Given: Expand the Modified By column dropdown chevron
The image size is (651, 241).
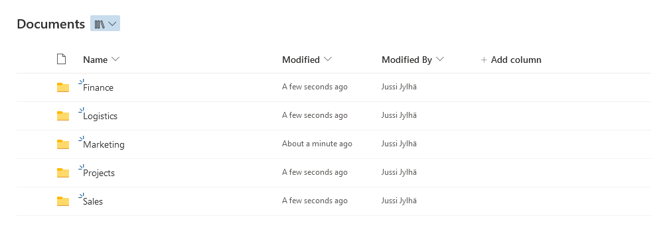Looking at the screenshot, I should (x=440, y=60).
